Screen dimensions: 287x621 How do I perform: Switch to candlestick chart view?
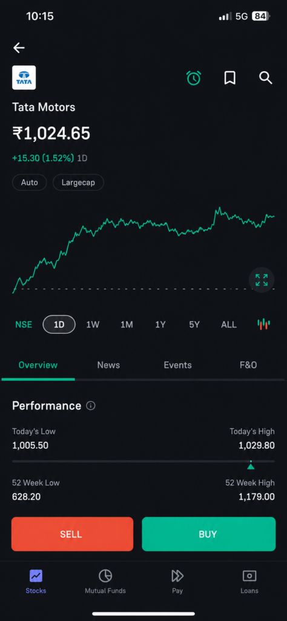(x=263, y=324)
